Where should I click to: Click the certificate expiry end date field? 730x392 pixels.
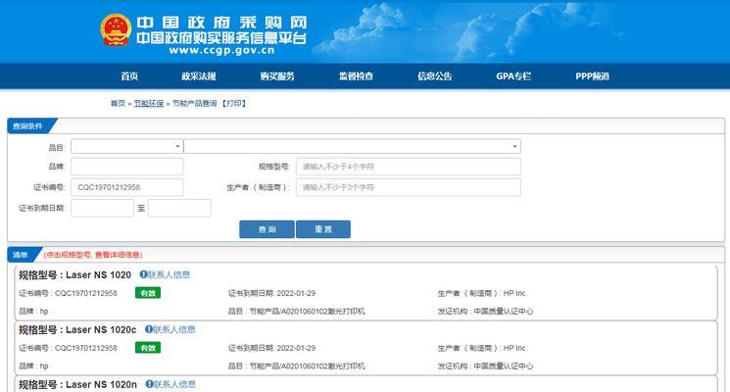point(179,208)
